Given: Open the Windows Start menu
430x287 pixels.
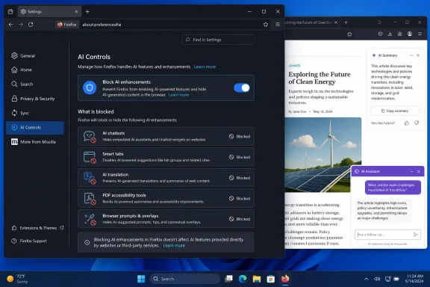Looking at the screenshot, I should pyautogui.click(x=141, y=279).
